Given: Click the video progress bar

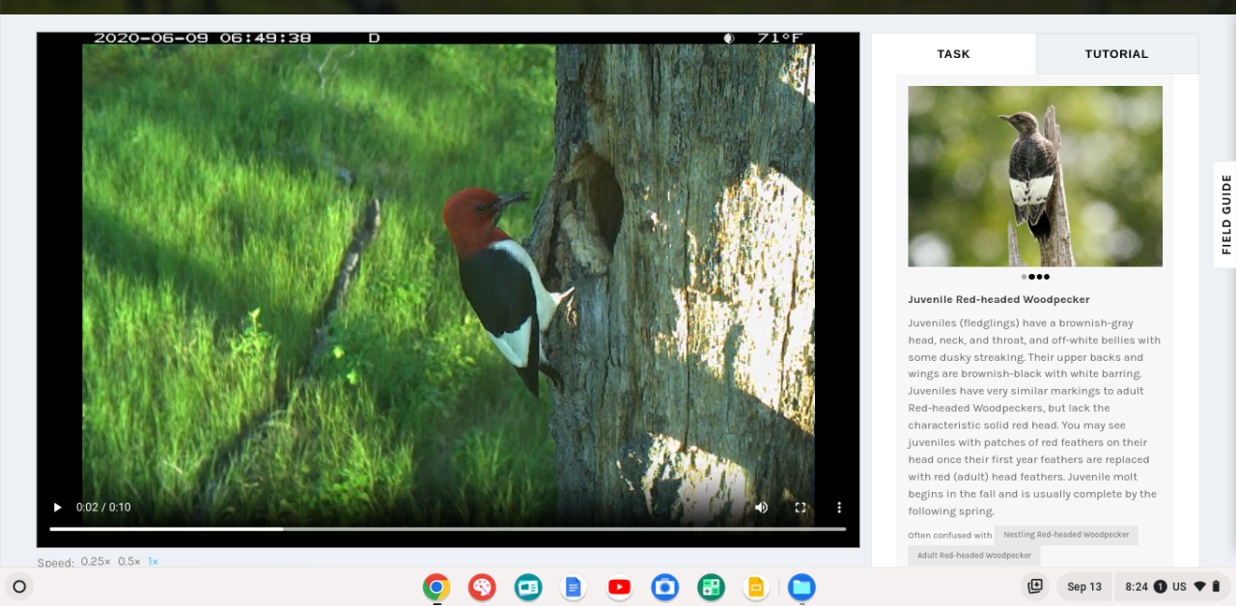Looking at the screenshot, I should point(448,529).
